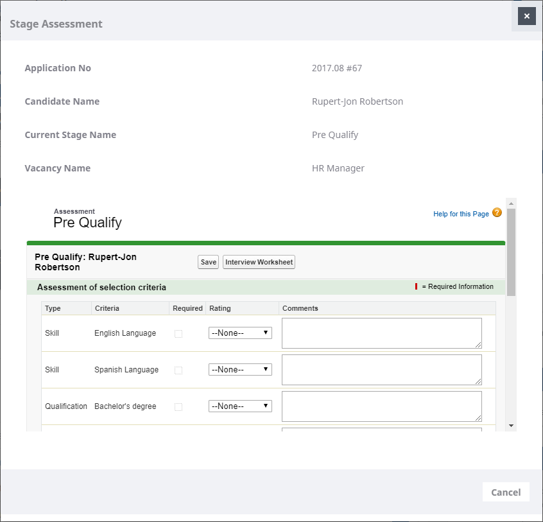Click the English Language comments box
Image resolution: width=543 pixels, height=522 pixels.
coord(381,333)
